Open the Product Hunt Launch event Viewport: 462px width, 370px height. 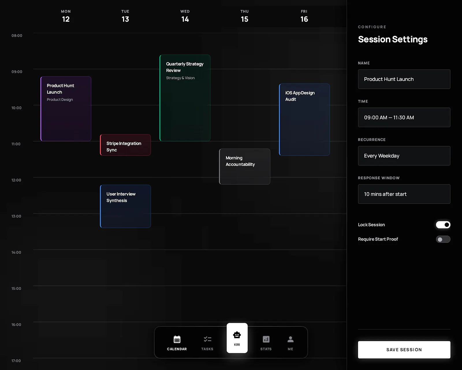click(x=66, y=109)
